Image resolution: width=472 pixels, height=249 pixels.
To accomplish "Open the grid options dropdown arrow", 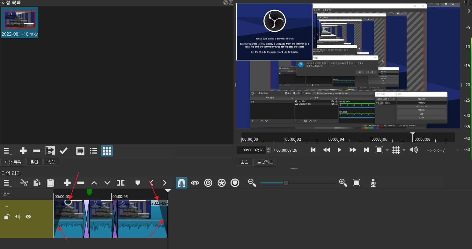I will tap(404, 150).
